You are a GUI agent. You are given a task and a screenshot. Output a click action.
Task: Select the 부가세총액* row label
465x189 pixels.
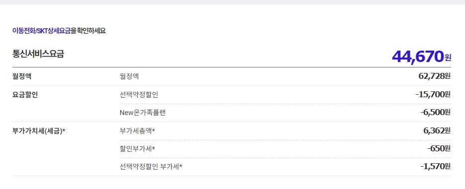pos(137,131)
